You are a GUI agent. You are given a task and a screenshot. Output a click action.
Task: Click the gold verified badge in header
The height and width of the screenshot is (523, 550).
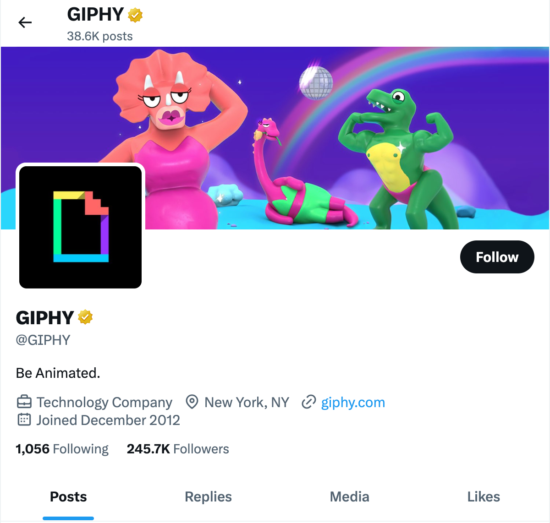[135, 15]
